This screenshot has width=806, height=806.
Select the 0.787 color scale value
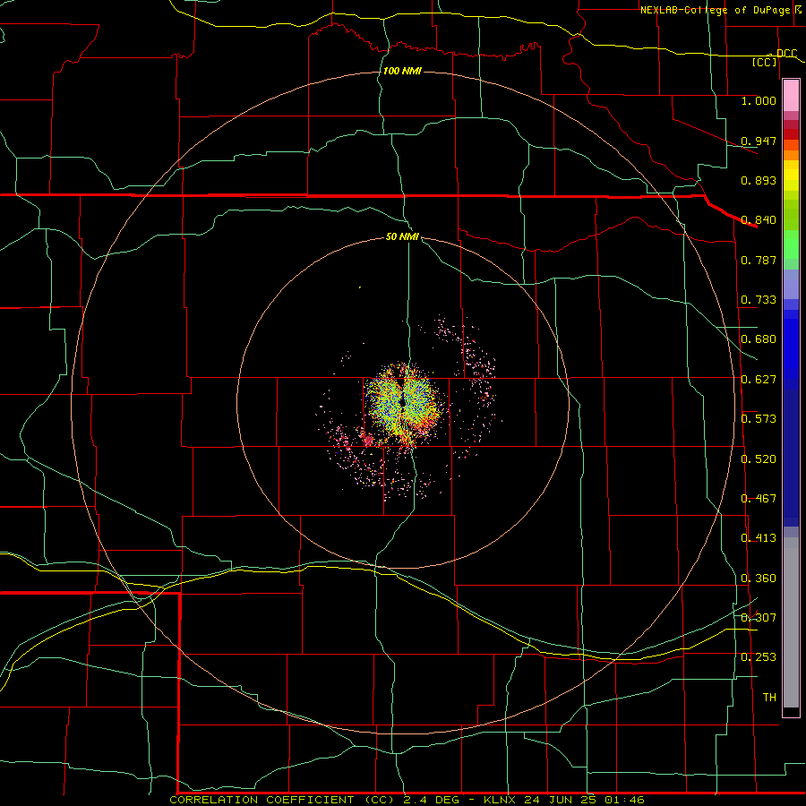[759, 260]
